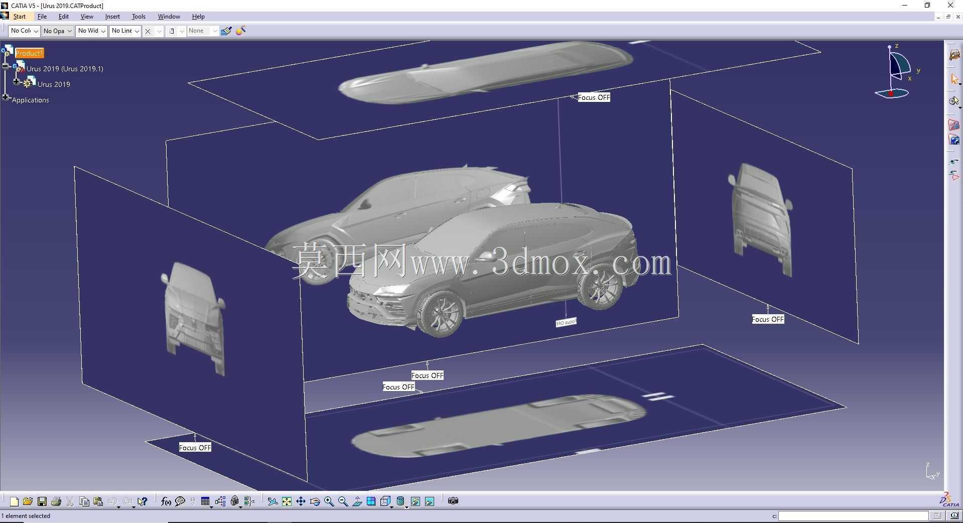Viewport: 963px width, 523px height.
Task: Open the File menu
Action: (x=42, y=17)
